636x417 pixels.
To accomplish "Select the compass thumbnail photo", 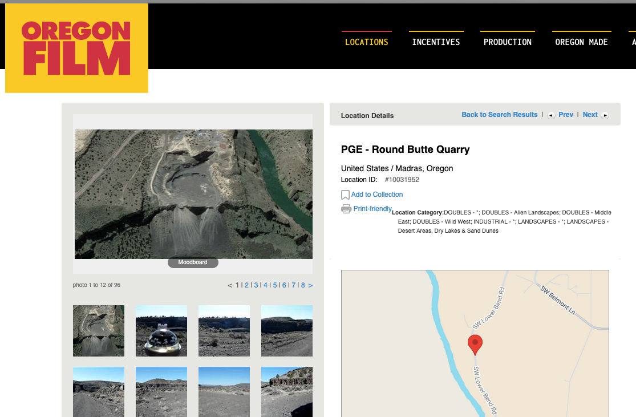I will 161,331.
